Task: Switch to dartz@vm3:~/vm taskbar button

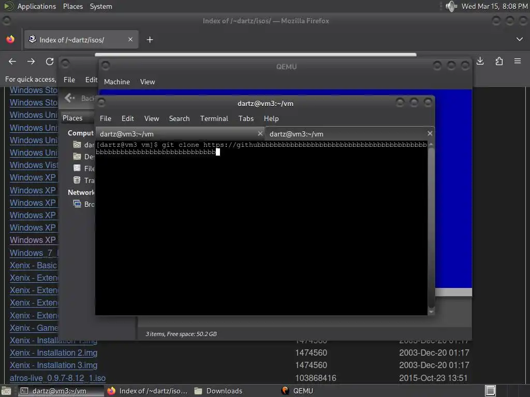Action: (x=61, y=391)
